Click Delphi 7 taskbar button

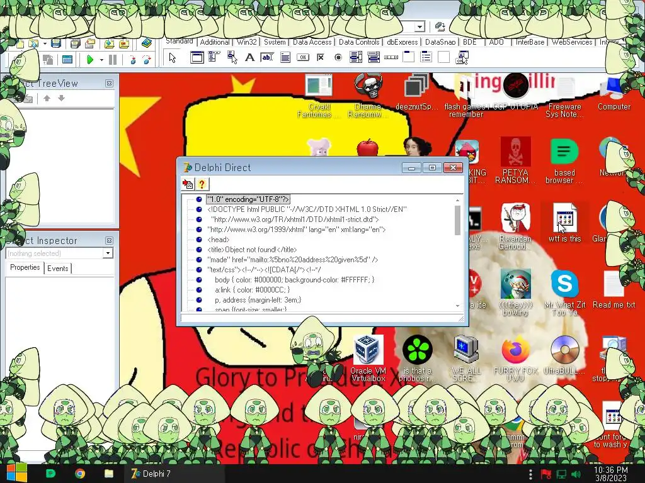point(174,474)
